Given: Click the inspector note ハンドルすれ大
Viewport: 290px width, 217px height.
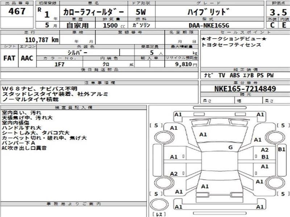Looking at the screenshot, I should [x=21, y=128].
